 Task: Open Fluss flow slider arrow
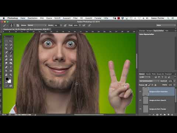click(x=80, y=25)
